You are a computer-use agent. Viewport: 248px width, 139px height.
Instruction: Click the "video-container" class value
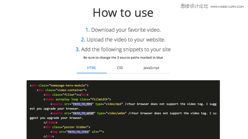tap(71, 90)
